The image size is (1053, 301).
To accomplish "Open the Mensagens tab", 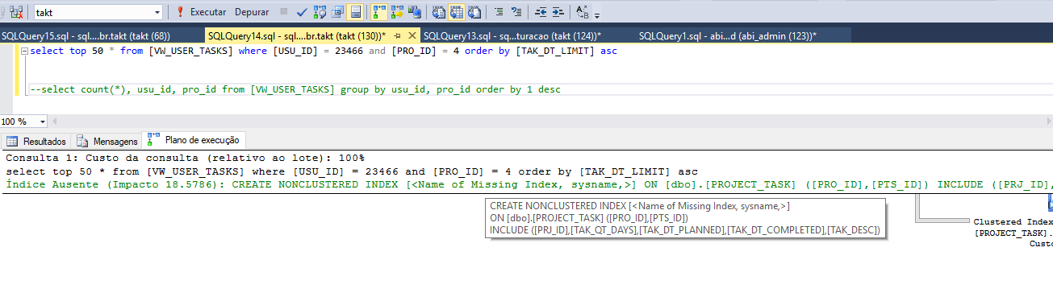I will coord(107,141).
